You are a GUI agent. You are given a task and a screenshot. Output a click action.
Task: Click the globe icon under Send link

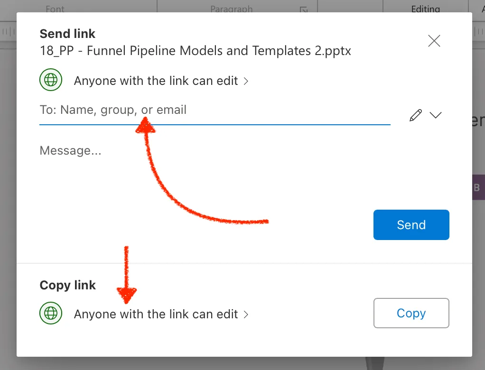[x=51, y=80]
